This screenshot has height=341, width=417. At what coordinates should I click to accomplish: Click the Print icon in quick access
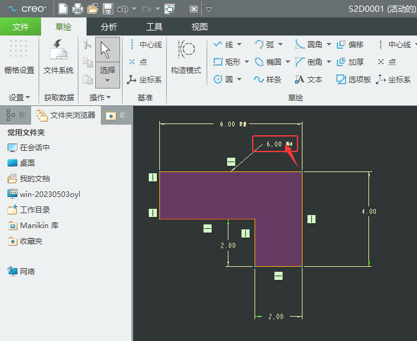coord(78,9)
